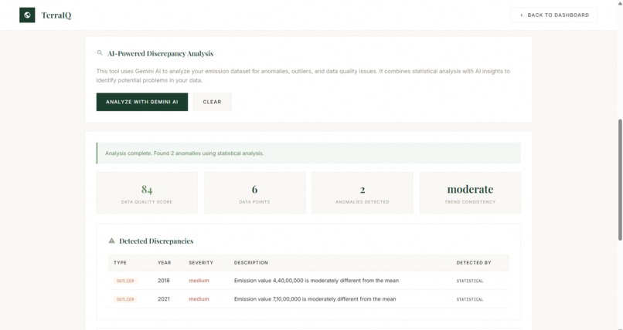Click the Description column header
Image resolution: width=623 pixels, height=330 pixels.
click(x=251, y=263)
